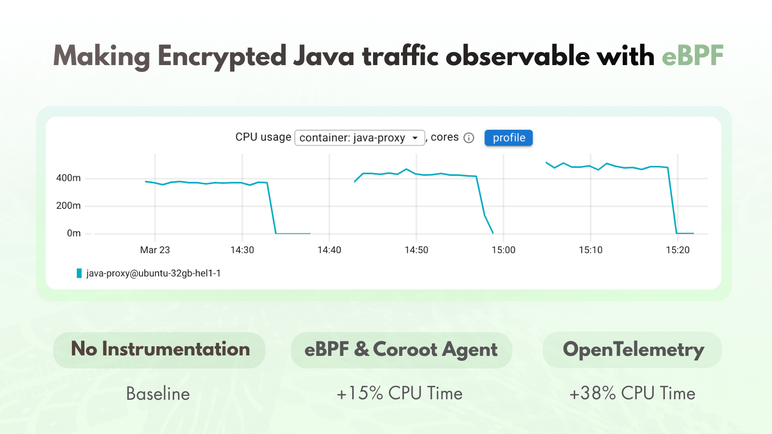Click the profile button

509,138
